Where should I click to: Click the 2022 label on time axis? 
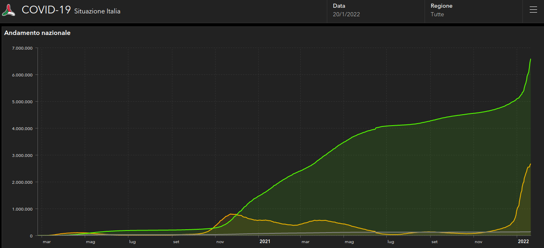point(523,241)
